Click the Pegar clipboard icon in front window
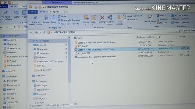 tap(54, 18)
